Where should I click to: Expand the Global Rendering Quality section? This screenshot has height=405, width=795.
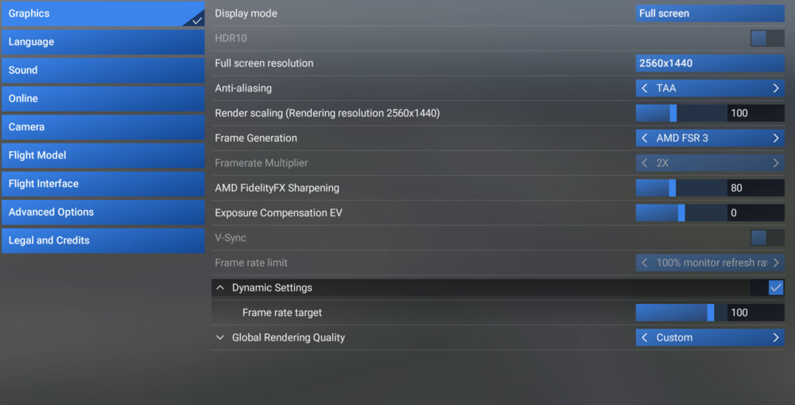pos(220,337)
